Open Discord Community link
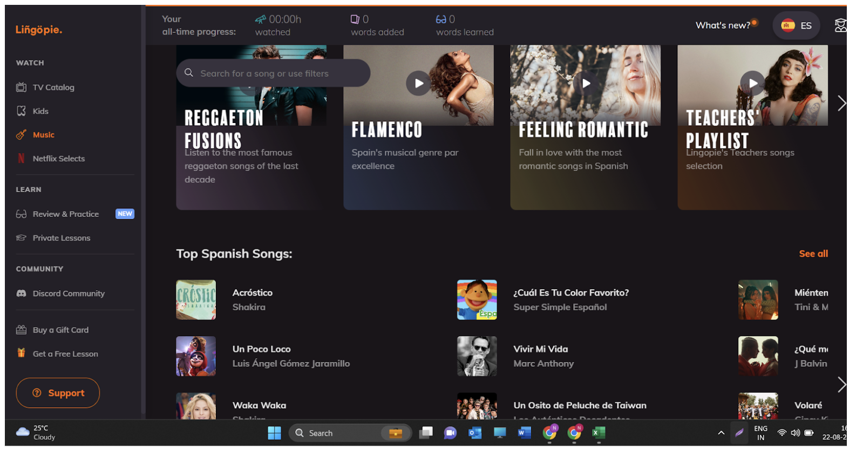856x451 pixels. [69, 293]
